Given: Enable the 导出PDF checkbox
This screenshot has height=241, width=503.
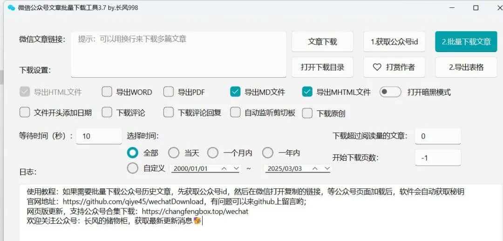Looking at the screenshot, I should click(169, 92).
